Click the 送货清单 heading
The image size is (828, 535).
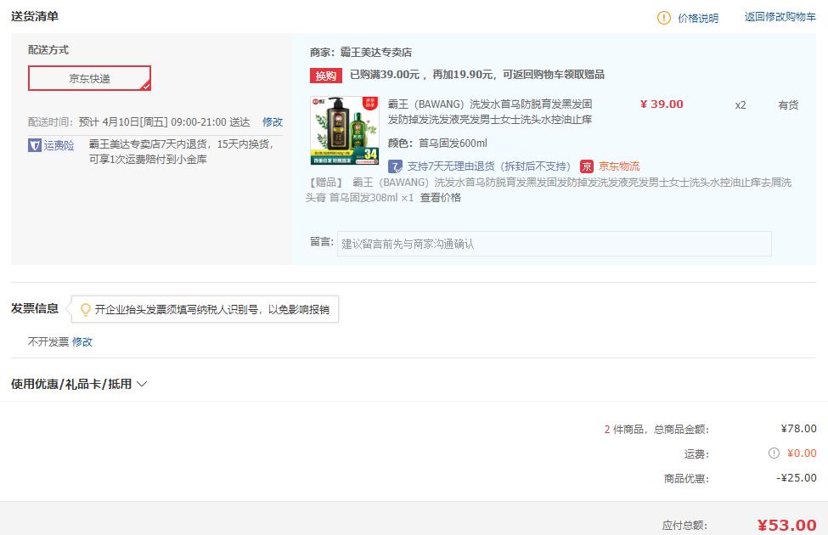tap(35, 16)
